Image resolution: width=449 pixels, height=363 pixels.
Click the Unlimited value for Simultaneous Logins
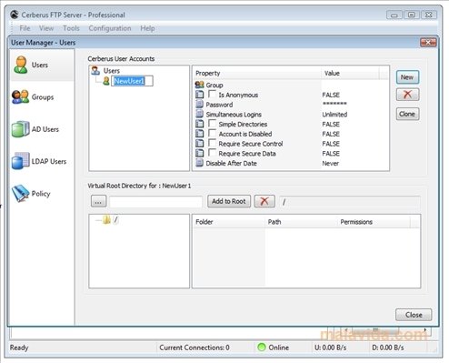[x=334, y=115]
